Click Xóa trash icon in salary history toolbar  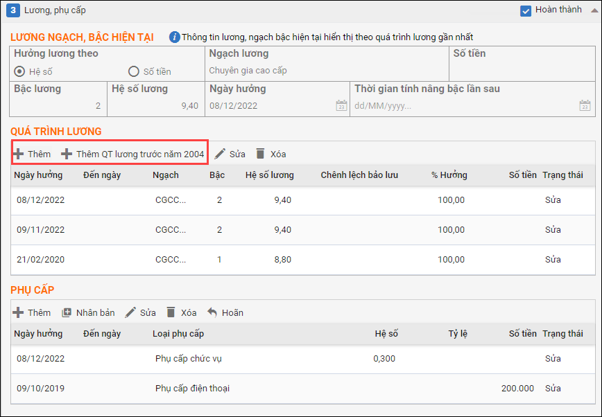tap(261, 154)
